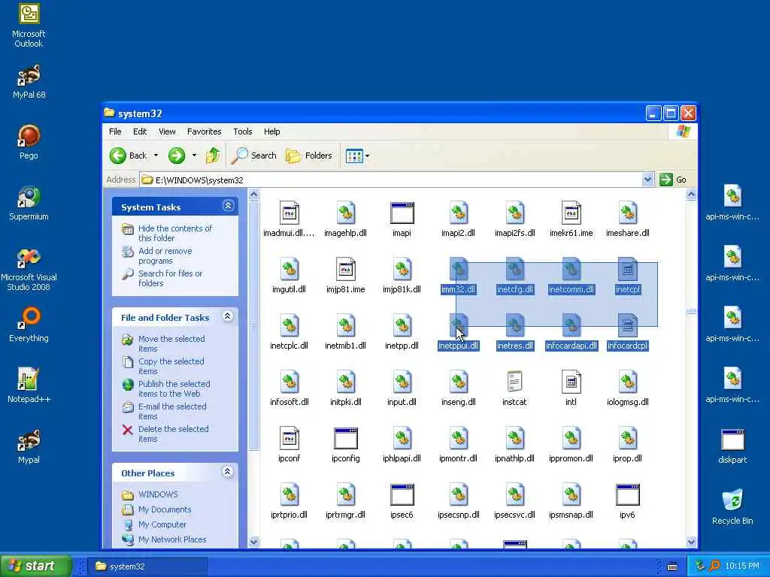The image size is (770, 577).
Task: Click the keyboard icon in taskbar
Action: (x=672, y=566)
